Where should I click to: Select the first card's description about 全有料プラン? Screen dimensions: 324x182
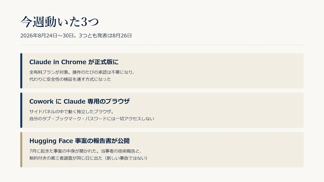tap(82, 76)
